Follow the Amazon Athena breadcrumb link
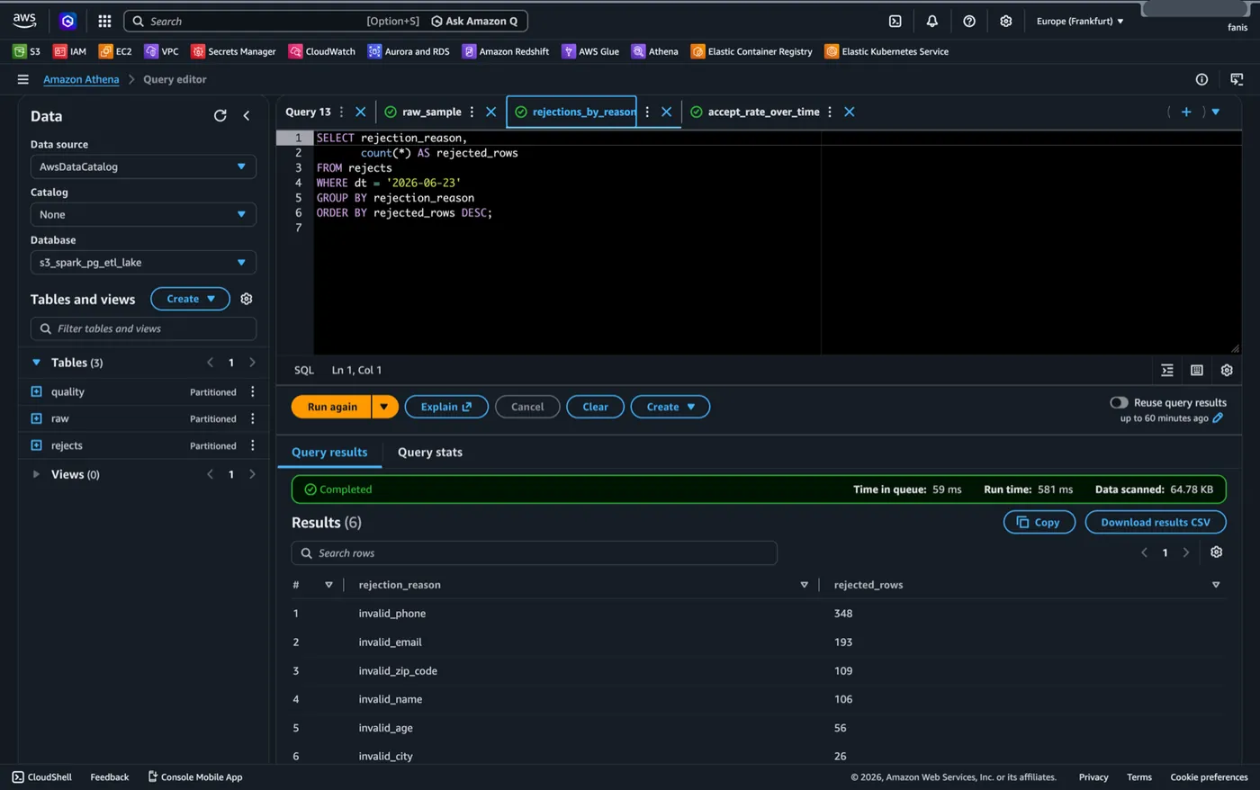Image resolution: width=1260 pixels, height=790 pixels. point(81,79)
